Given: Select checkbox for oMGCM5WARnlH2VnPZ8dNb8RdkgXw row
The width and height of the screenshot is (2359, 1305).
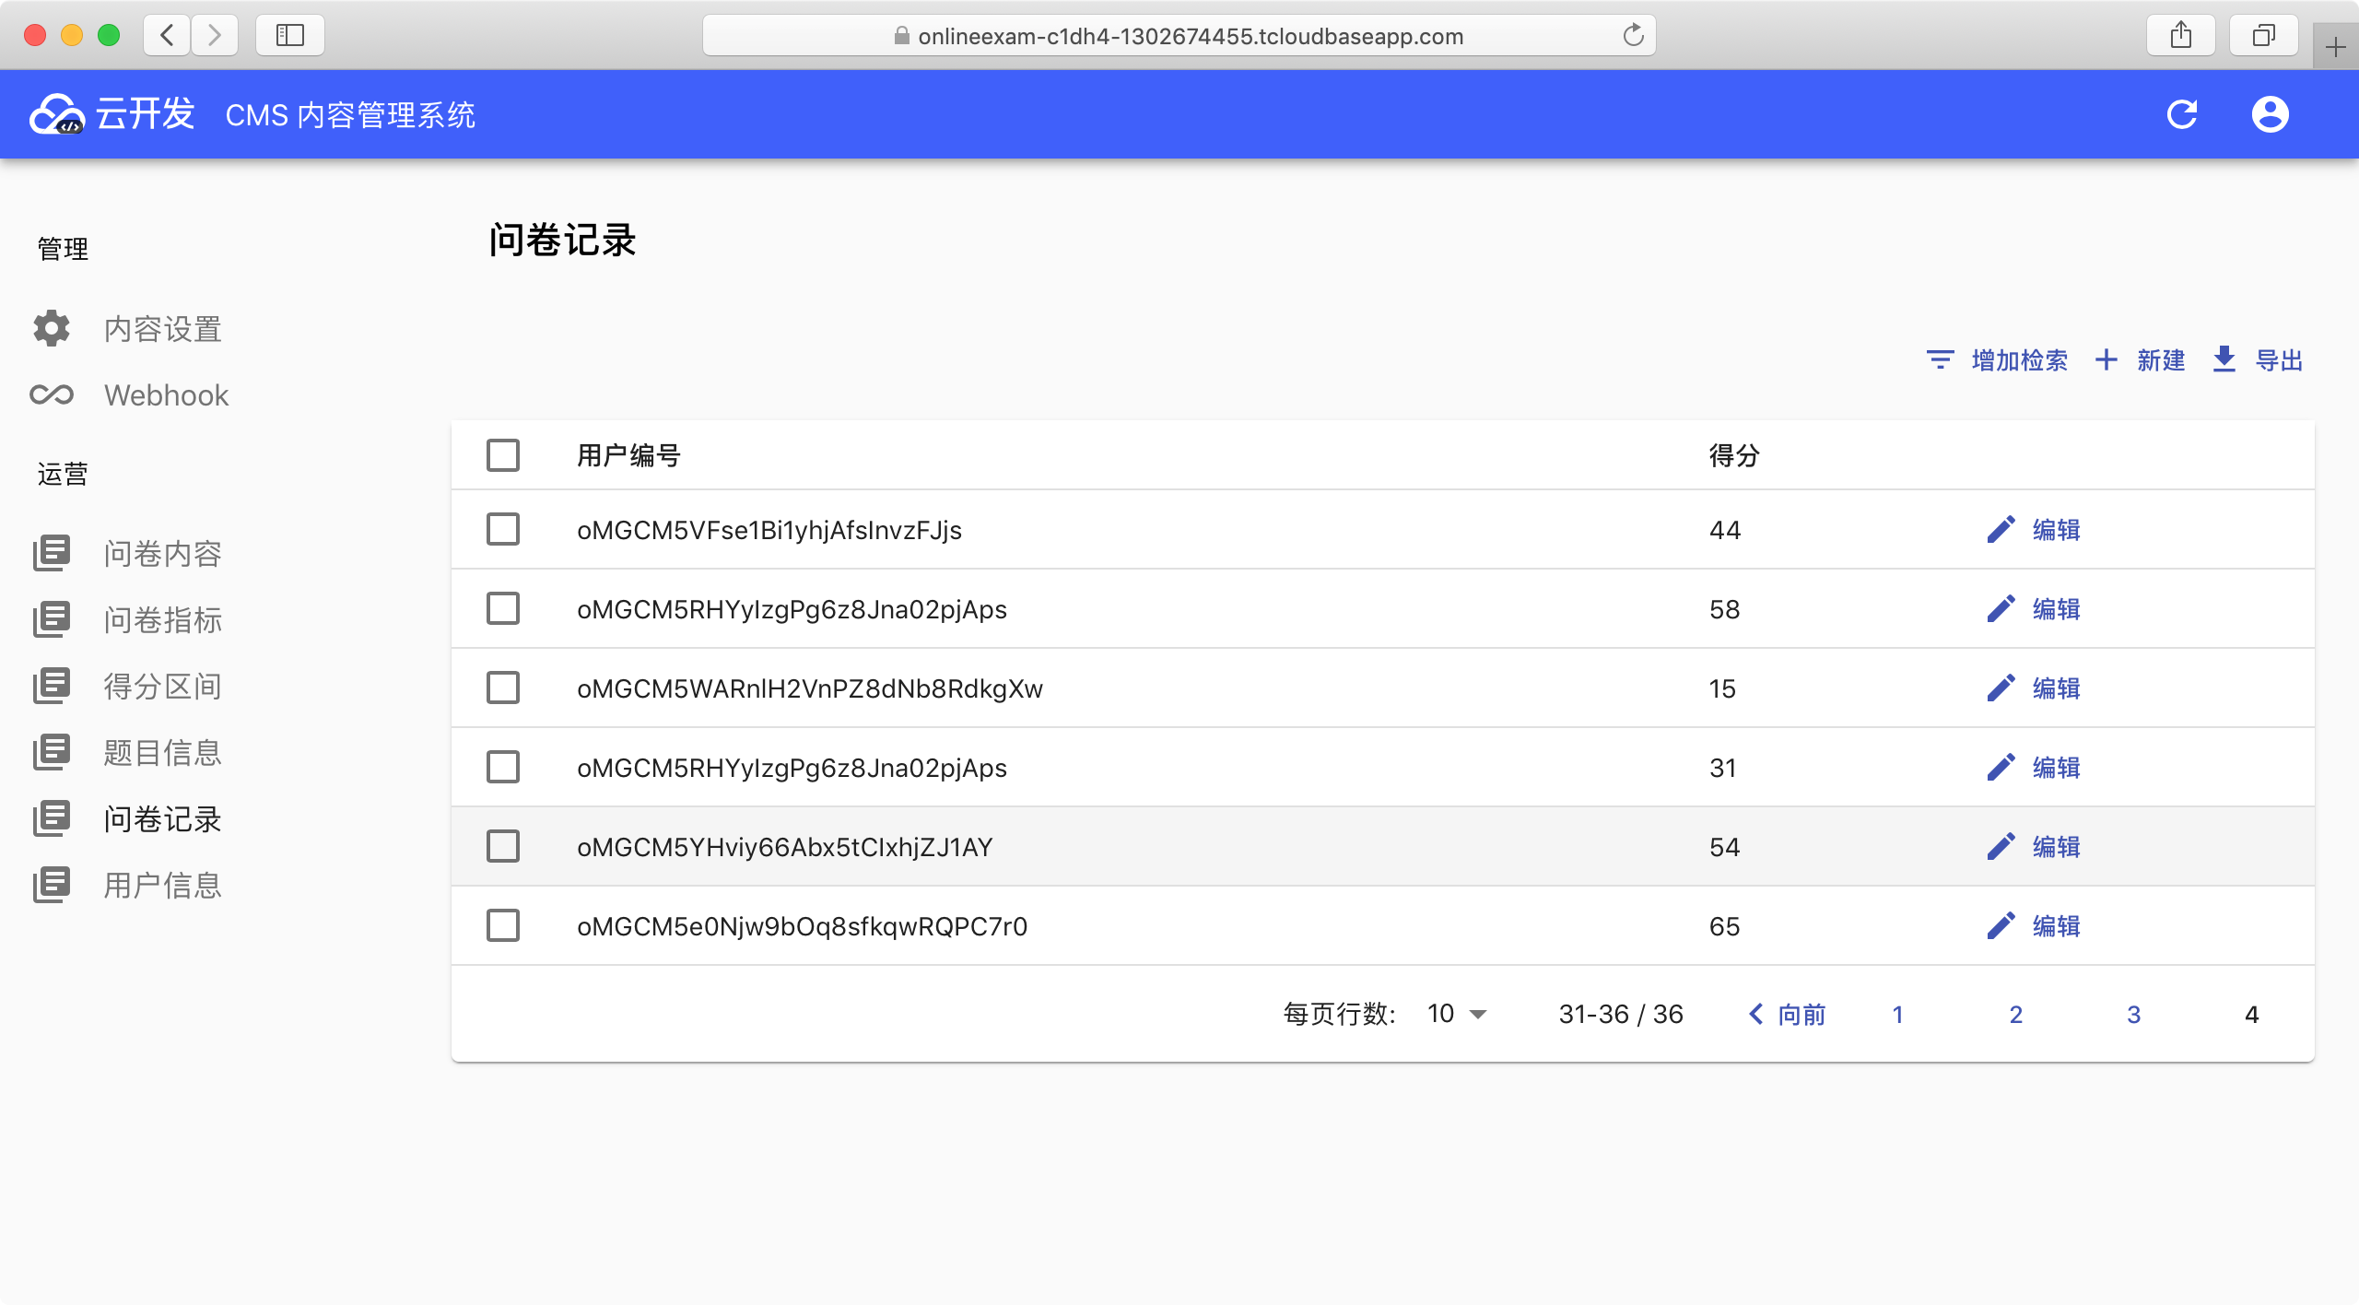Looking at the screenshot, I should 503,688.
